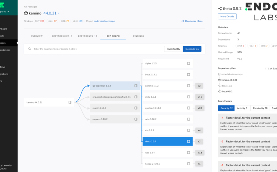
Task: Click package icon beside kamino 44.0.31 path
Action: 219,80
